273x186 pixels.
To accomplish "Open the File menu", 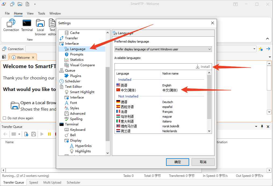I will [7, 13].
